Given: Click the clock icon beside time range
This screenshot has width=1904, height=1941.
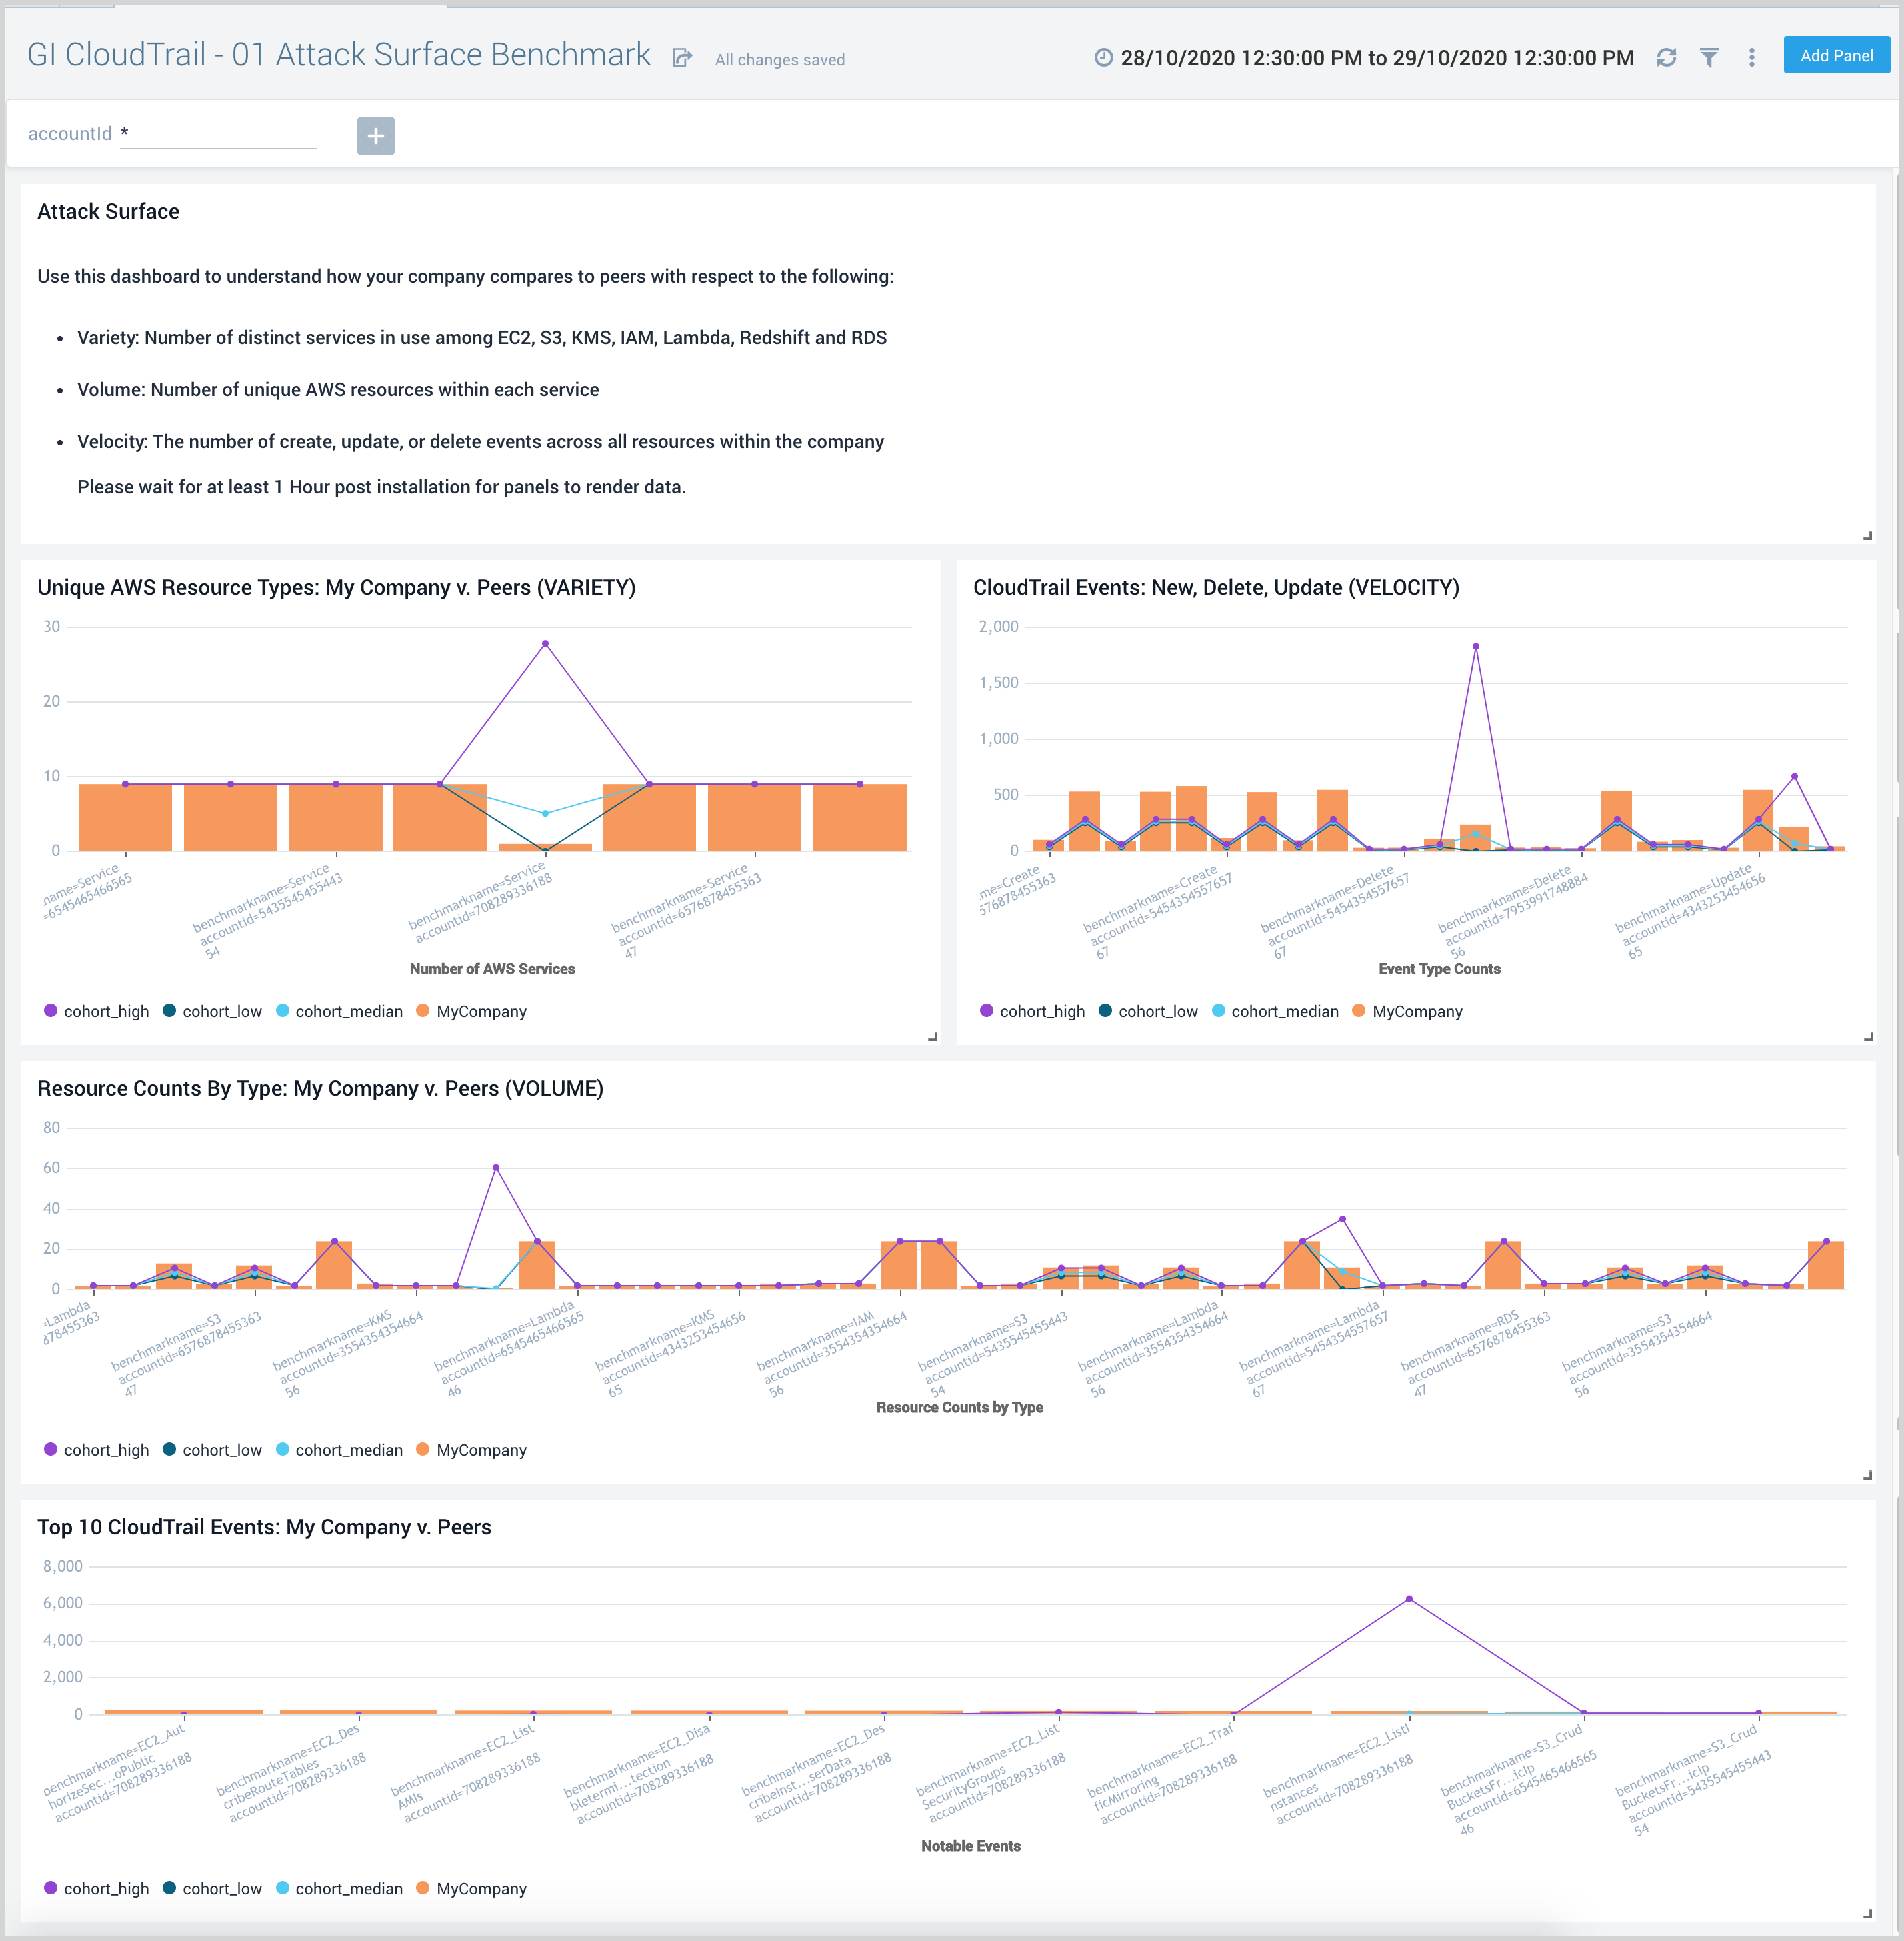Looking at the screenshot, I should pyautogui.click(x=1103, y=58).
